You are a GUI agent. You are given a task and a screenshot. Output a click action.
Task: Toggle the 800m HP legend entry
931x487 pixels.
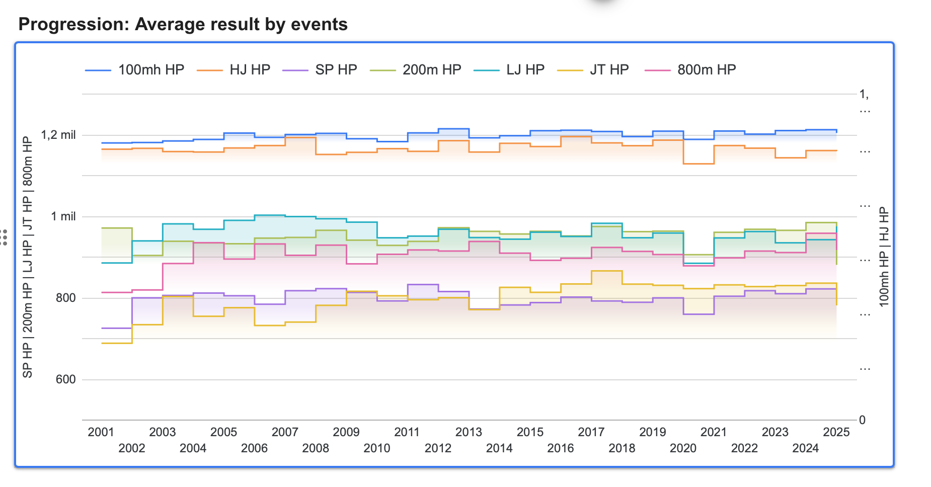[x=690, y=70]
